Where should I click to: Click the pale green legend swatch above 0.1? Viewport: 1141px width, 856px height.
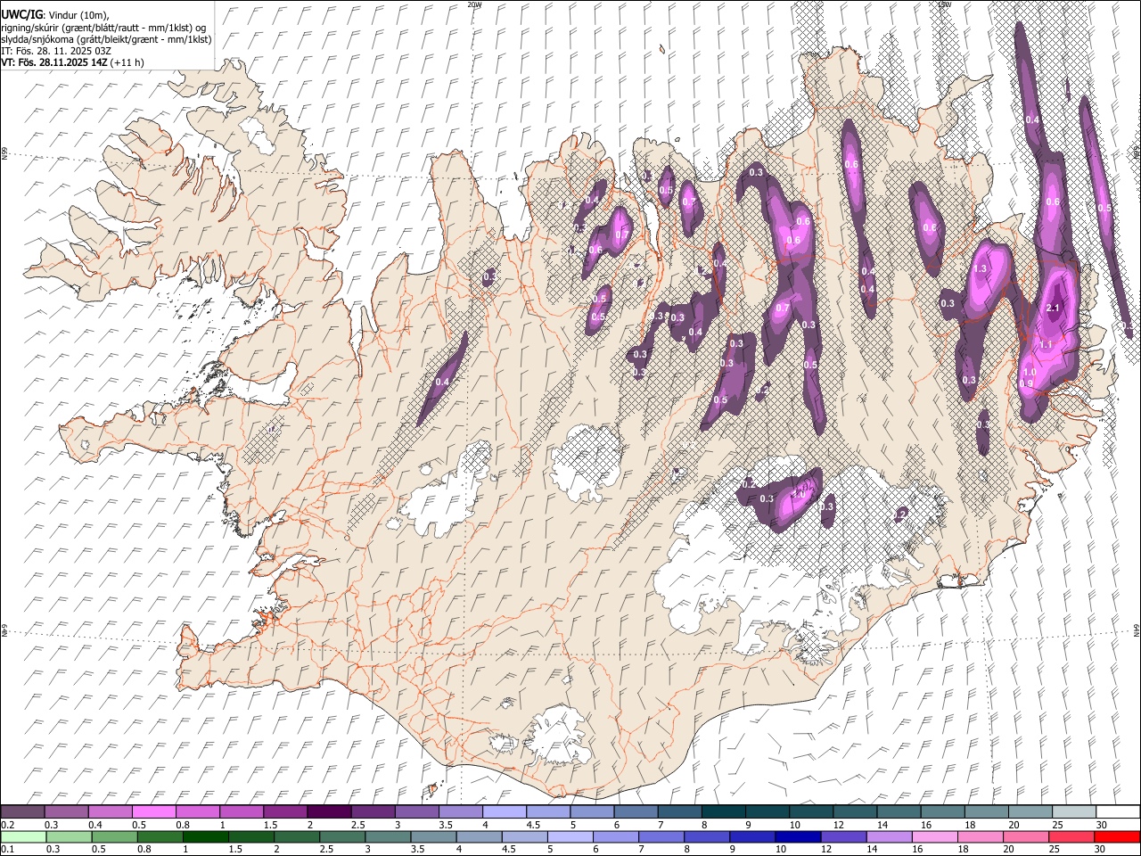[23, 836]
